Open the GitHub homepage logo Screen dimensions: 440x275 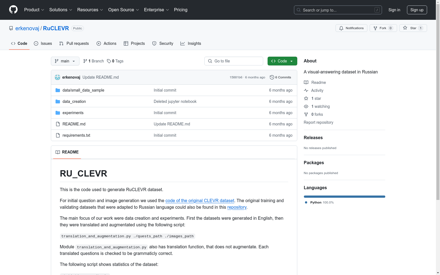(x=13, y=10)
